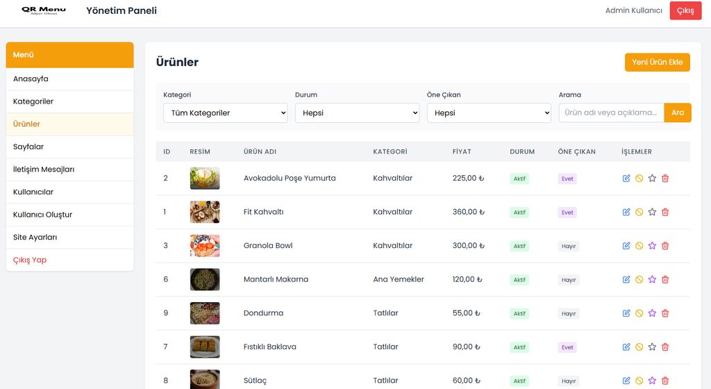The image size is (711, 389).
Task: Click the ÜRÜN ADI column header
Action: tap(260, 152)
